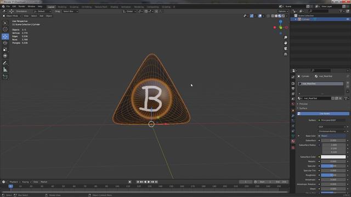The width and height of the screenshot is (351, 197).
Task: Select the Rotate tool
Action: tap(5, 43)
